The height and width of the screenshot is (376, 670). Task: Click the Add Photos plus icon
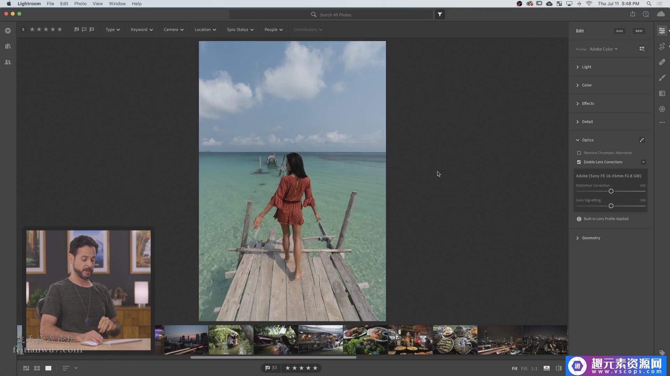point(8,31)
